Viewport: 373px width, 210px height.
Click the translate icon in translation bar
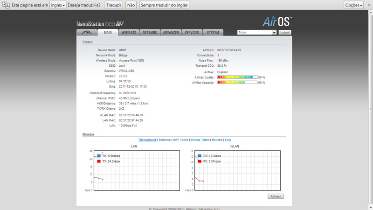6,5
